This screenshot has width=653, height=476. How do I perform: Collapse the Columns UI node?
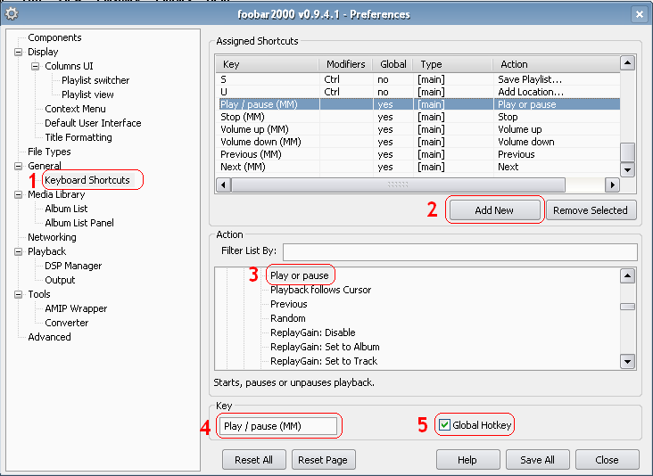click(36, 66)
